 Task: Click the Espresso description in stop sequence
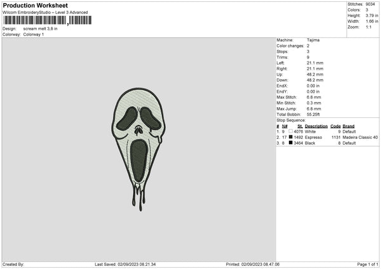click(314, 138)
